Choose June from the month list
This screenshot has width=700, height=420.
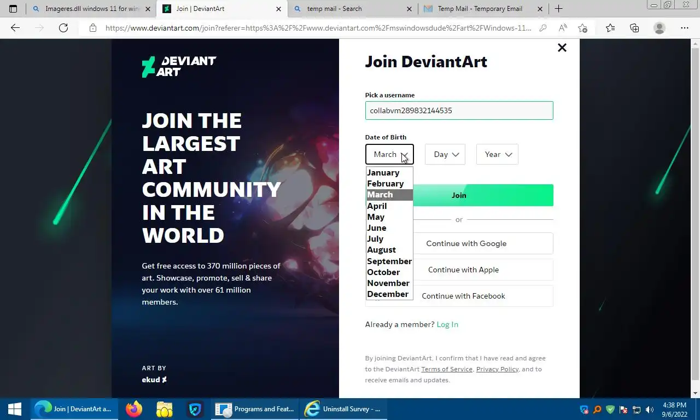click(x=389, y=227)
